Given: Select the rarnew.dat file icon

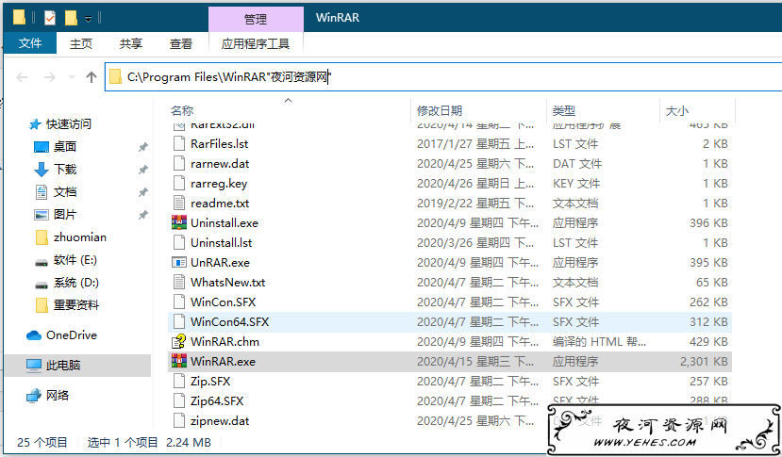Looking at the screenshot, I should click(179, 163).
